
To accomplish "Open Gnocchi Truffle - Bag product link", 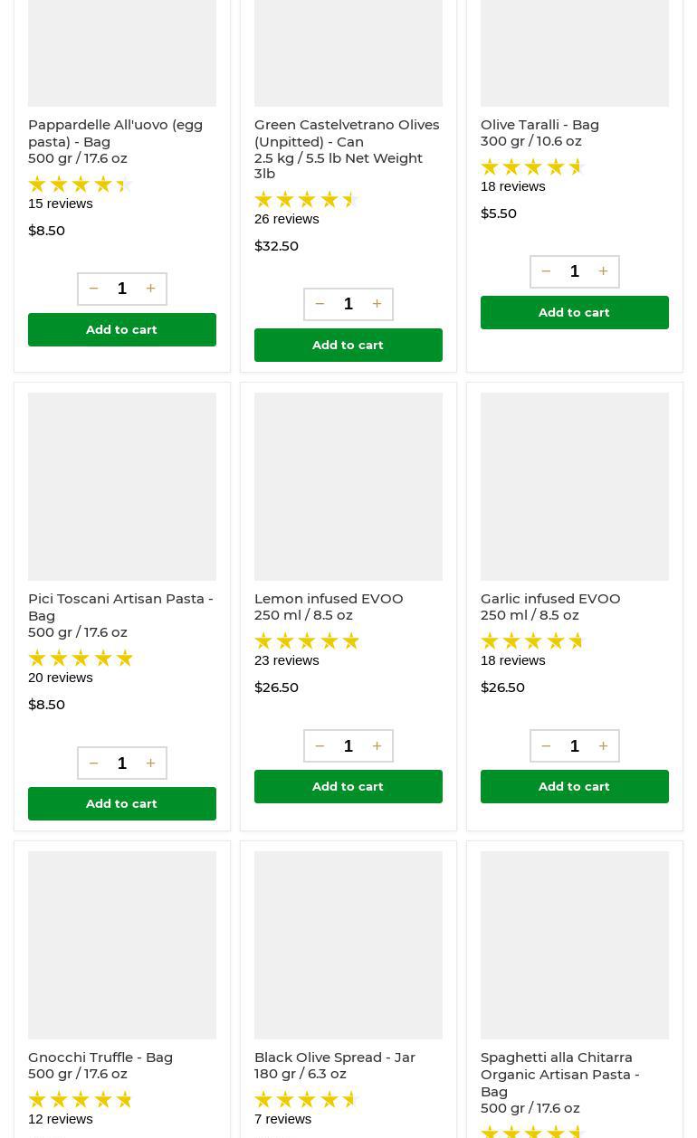I will [100, 1057].
